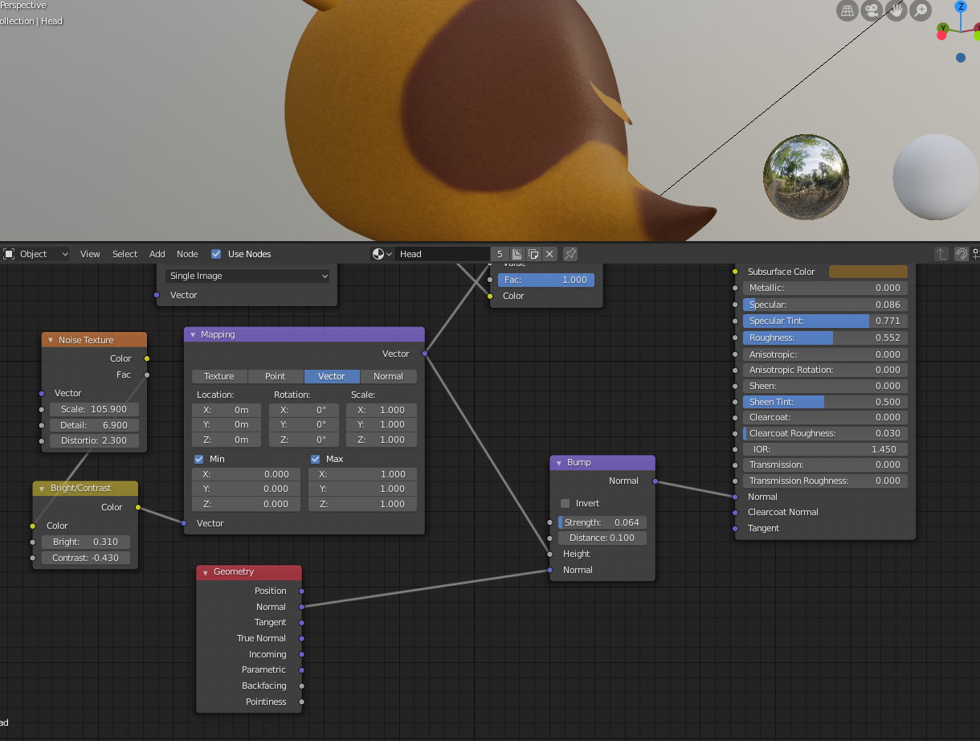Collapse the Mapping node

point(193,334)
